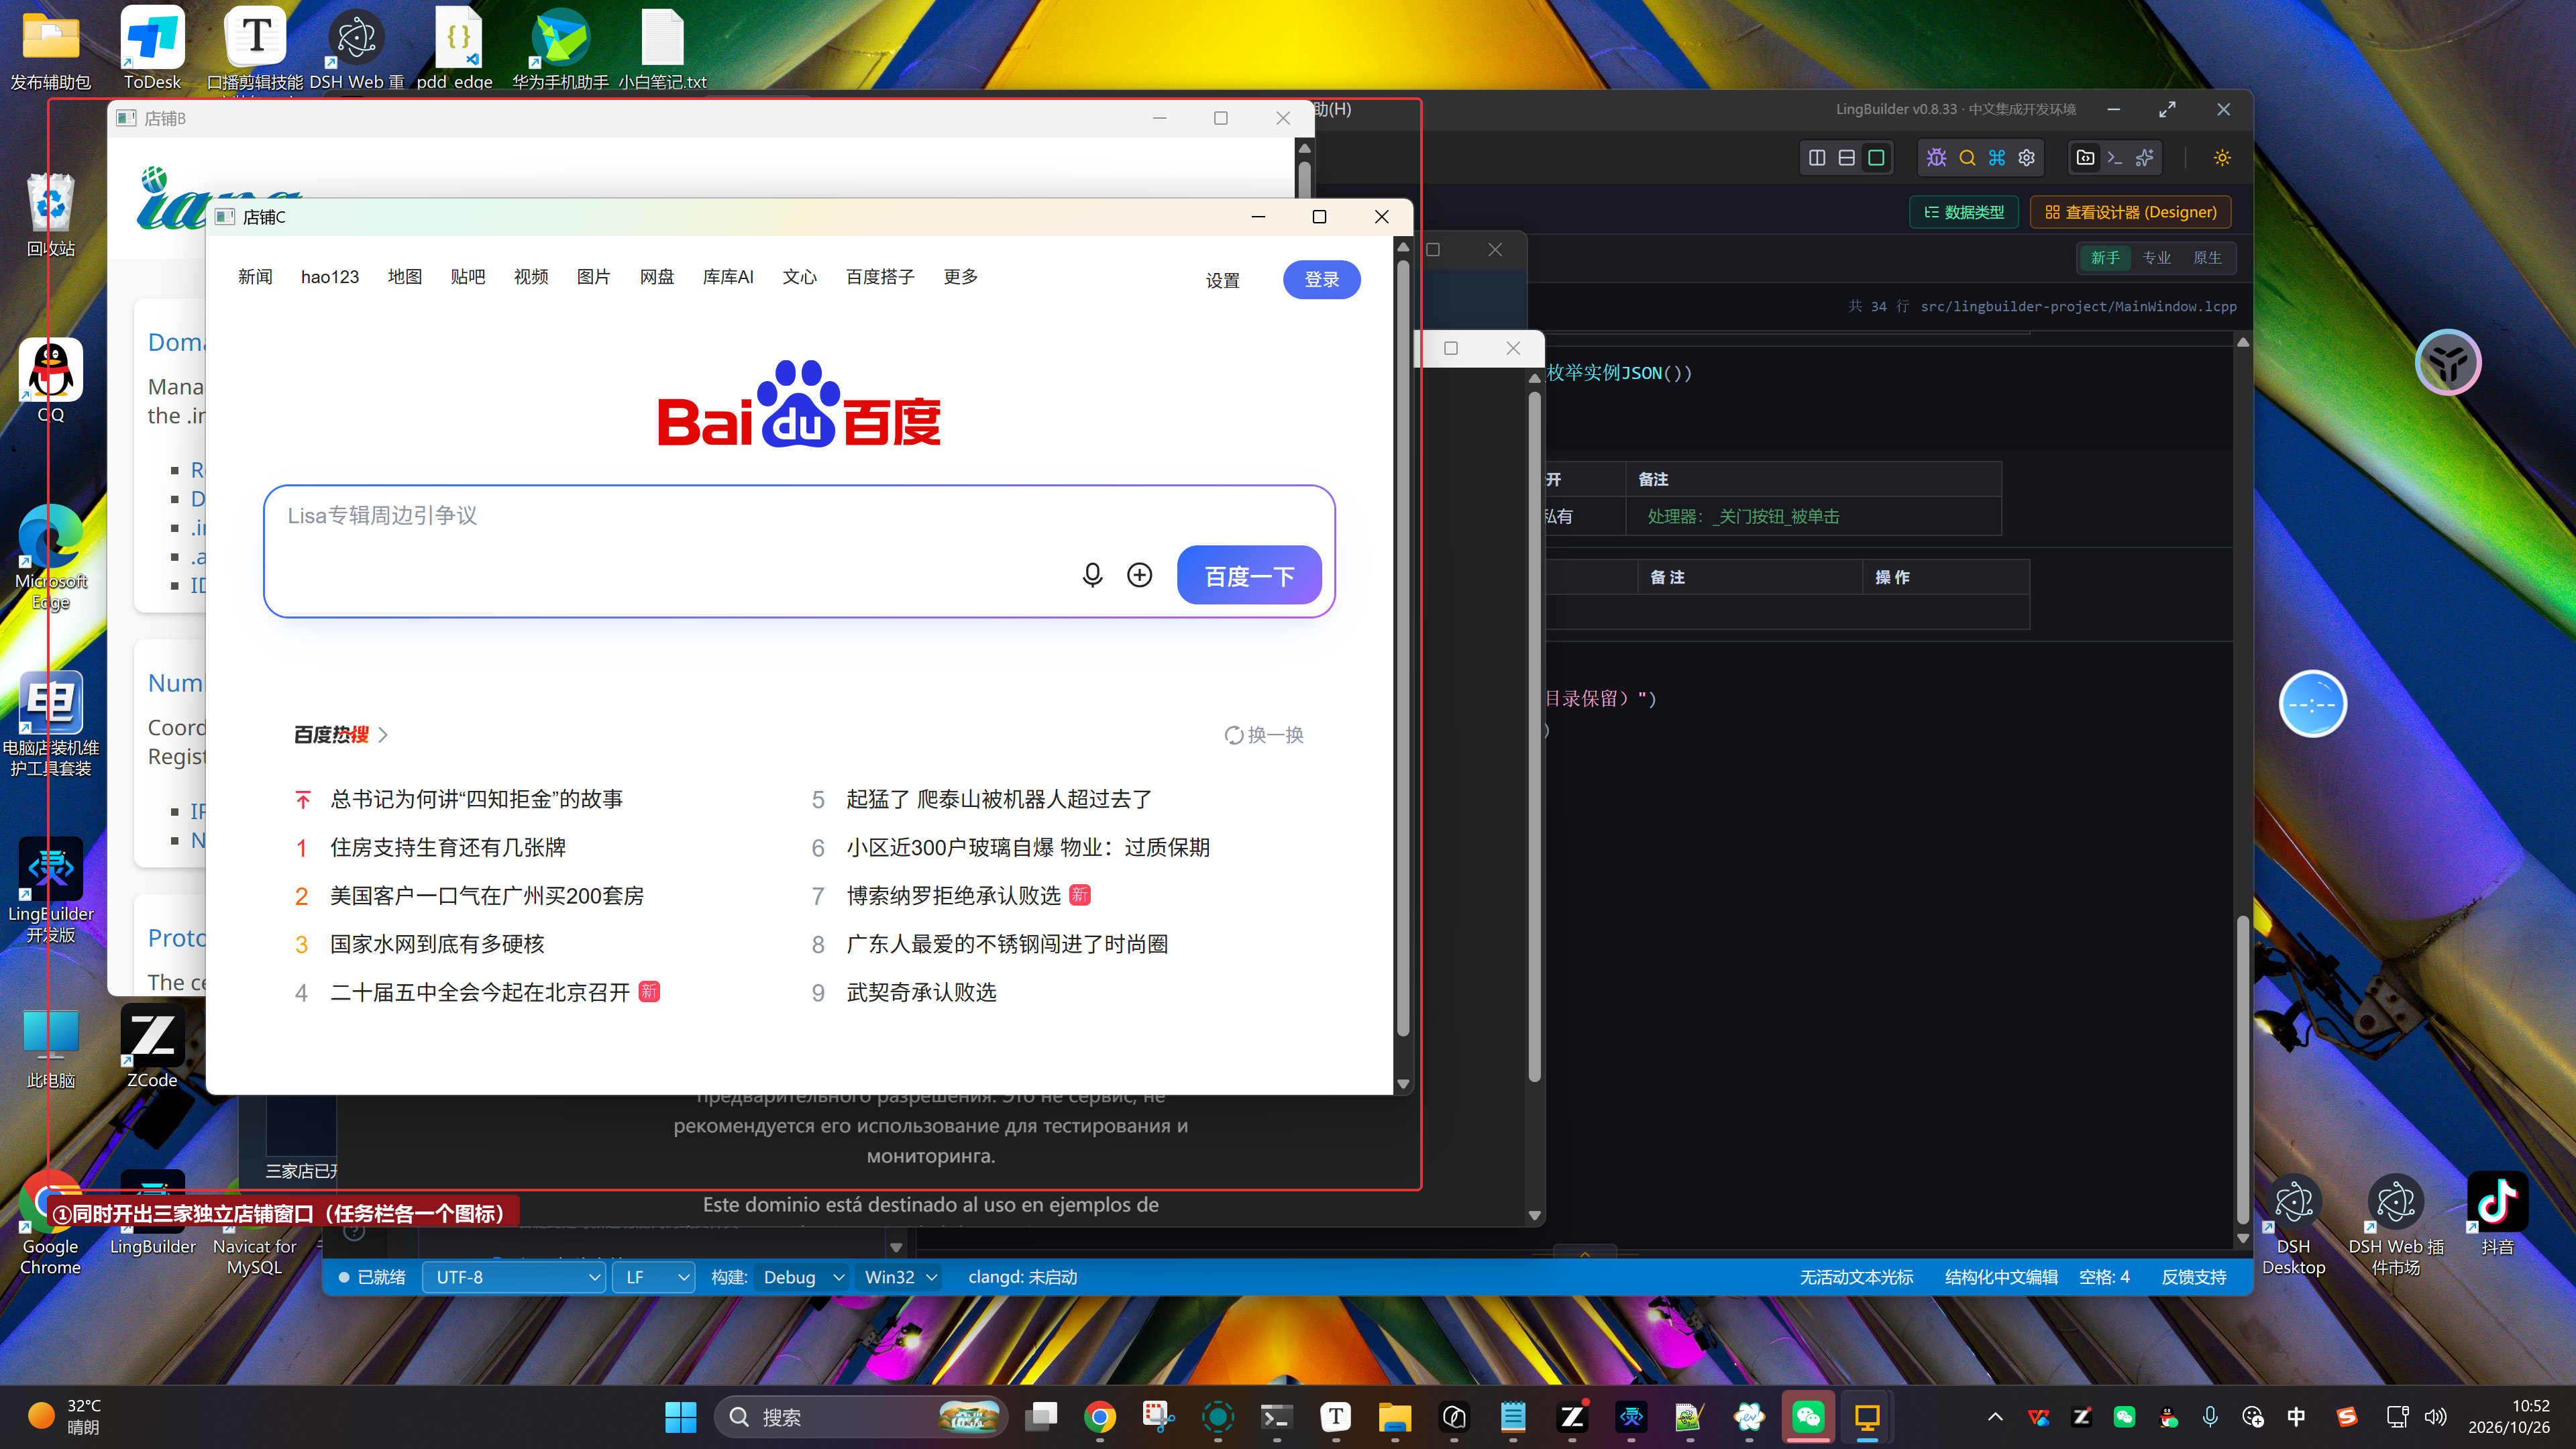Open 地图 in Baidu navigation
This screenshot has width=2576, height=1449.
point(405,277)
